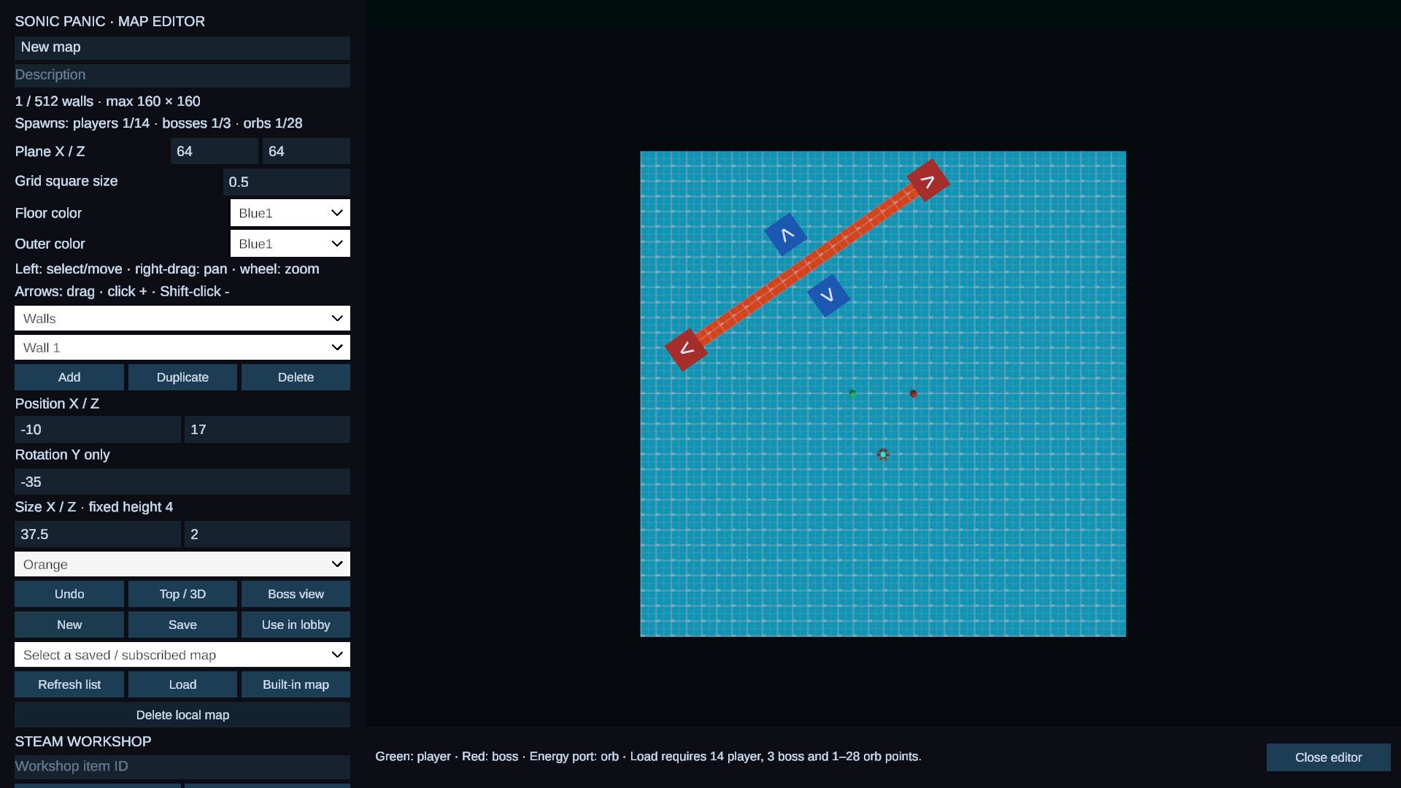Click the Duplicate button
Screen dimensions: 1401x788
(182, 377)
